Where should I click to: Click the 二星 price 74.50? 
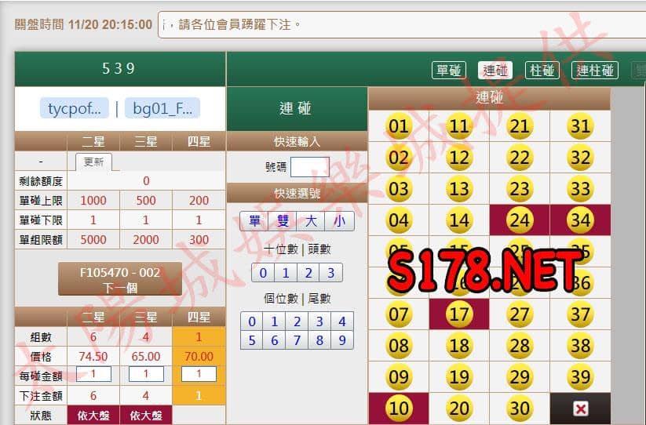point(93,356)
